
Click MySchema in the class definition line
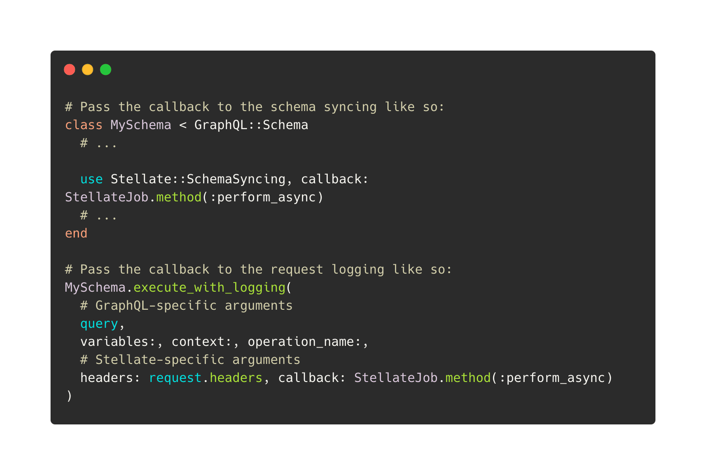(x=141, y=125)
